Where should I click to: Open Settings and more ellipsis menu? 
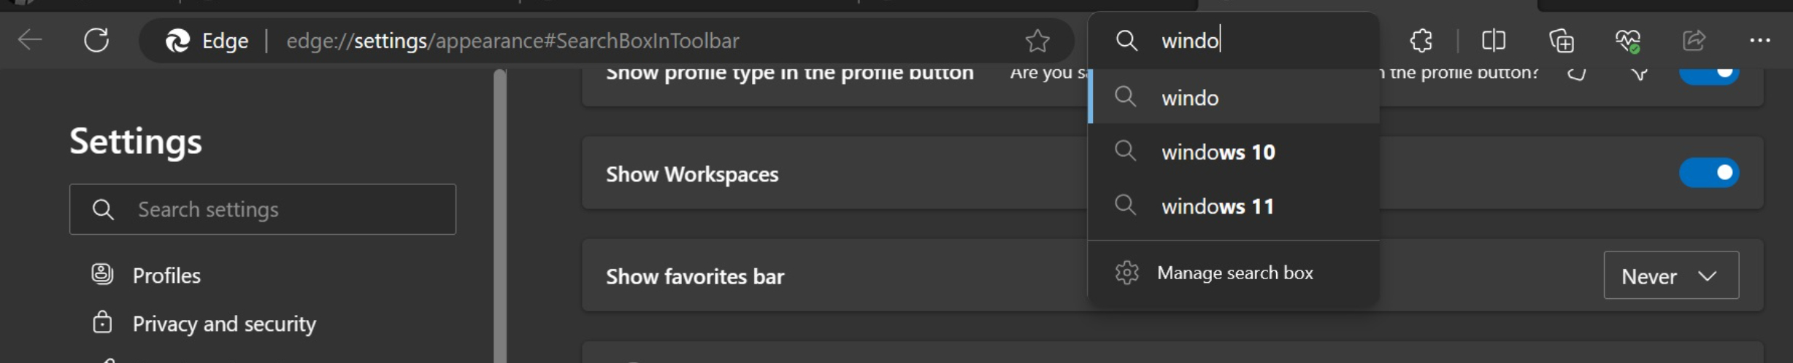coord(1760,41)
